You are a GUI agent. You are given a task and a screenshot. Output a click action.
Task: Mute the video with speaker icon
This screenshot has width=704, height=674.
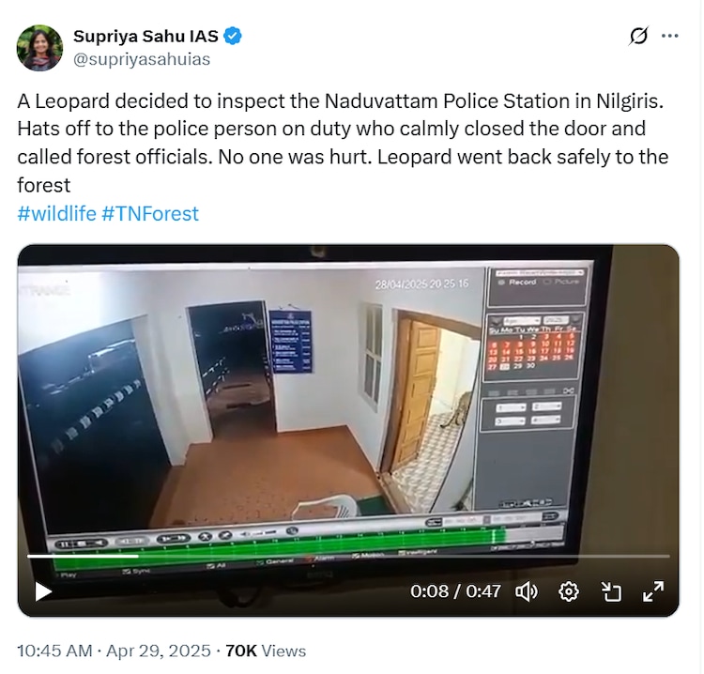click(x=527, y=591)
